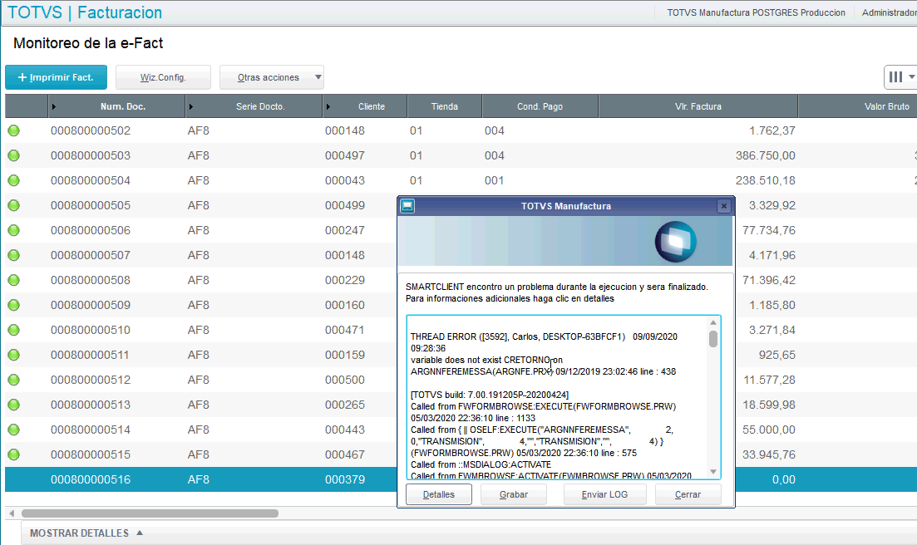Click invoice value 386.750,00

(766, 155)
